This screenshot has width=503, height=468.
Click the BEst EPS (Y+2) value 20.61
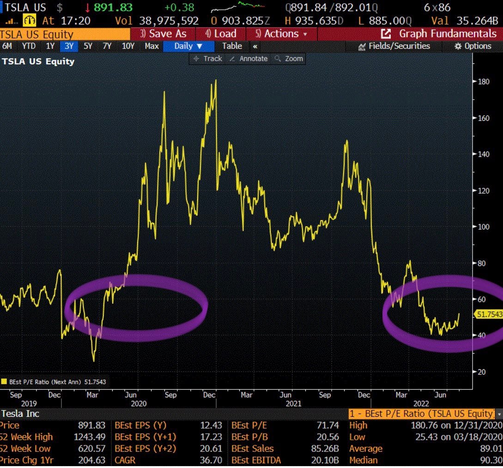[211, 449]
